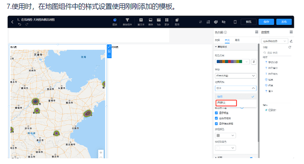Screen dimensions: 304x164
Task: Switch to the 样式 style tab
Action: click(x=227, y=40)
